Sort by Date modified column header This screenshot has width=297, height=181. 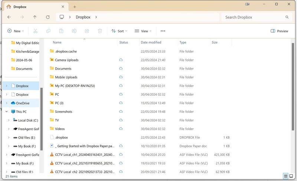point(151,42)
